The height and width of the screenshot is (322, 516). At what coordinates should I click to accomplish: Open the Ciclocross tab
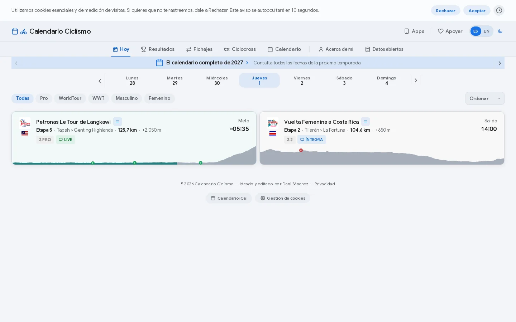coord(240,49)
